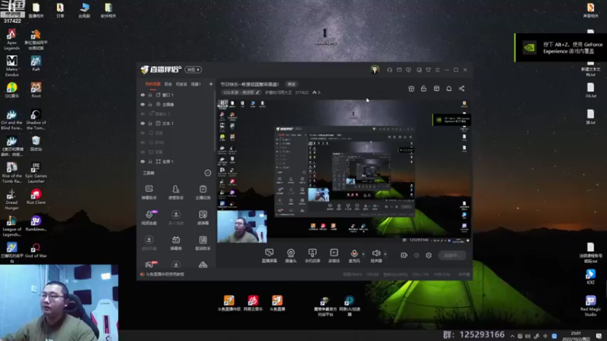Click the NVIDIA GeForce Experience notification

coord(561,48)
